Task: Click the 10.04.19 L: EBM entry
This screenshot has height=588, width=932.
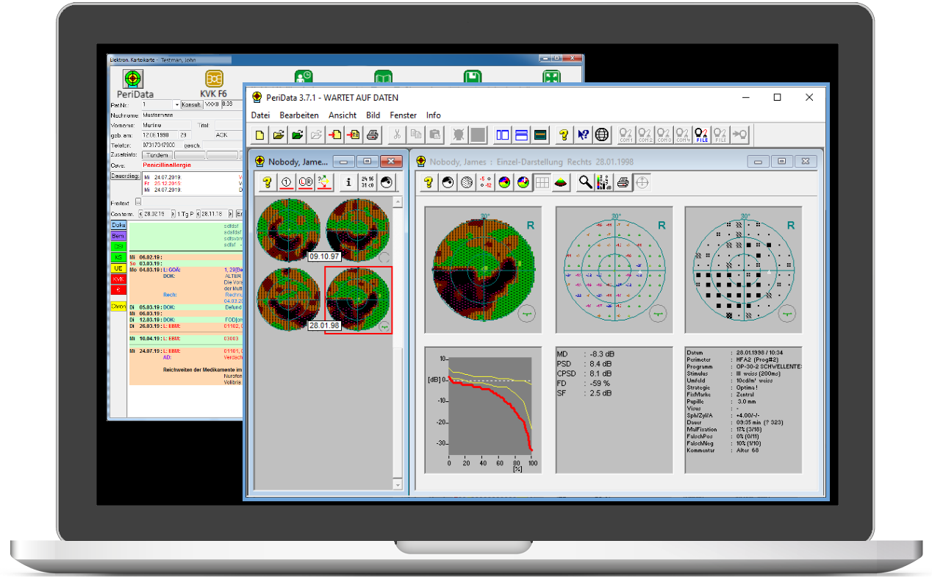Action: 184,338
